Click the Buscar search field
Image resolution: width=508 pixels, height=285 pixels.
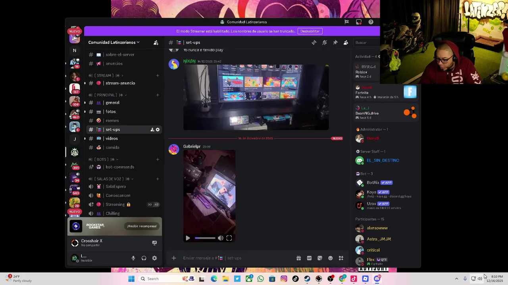pos(366,42)
